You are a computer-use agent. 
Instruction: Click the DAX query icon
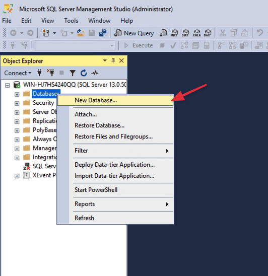pos(208,33)
